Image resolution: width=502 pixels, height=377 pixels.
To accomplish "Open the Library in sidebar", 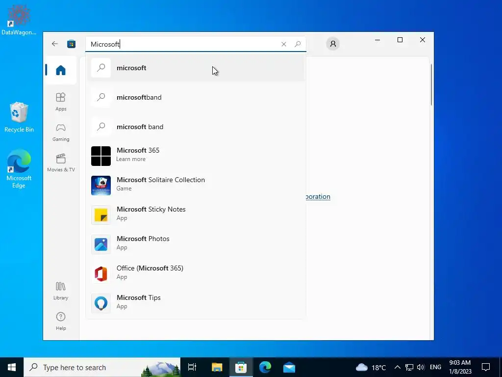I will (61, 291).
